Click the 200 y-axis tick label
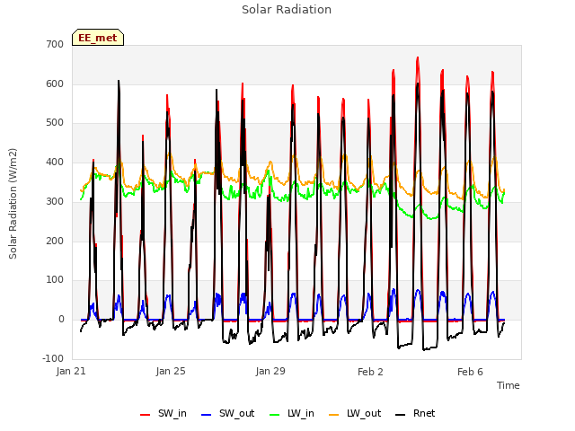Viewport: 575px width, 431px height. [x=55, y=241]
